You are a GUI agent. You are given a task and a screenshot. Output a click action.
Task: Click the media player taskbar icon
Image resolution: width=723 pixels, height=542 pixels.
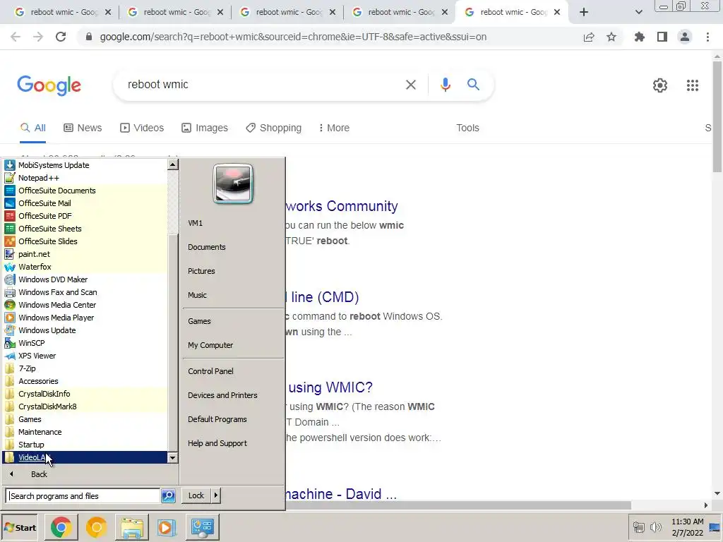pos(167,527)
